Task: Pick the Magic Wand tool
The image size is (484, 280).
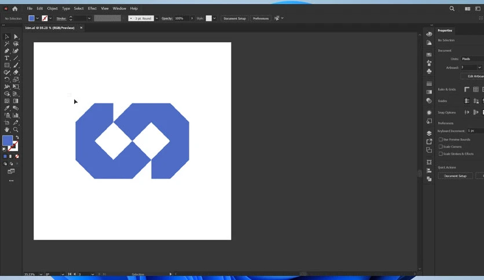Action: (6, 44)
